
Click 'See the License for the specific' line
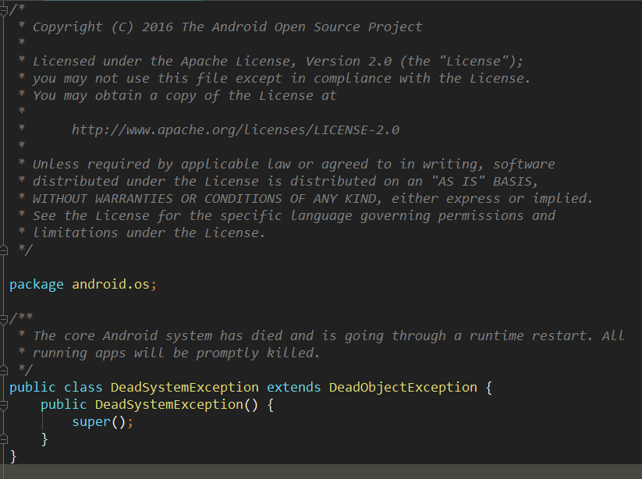[x=293, y=216]
